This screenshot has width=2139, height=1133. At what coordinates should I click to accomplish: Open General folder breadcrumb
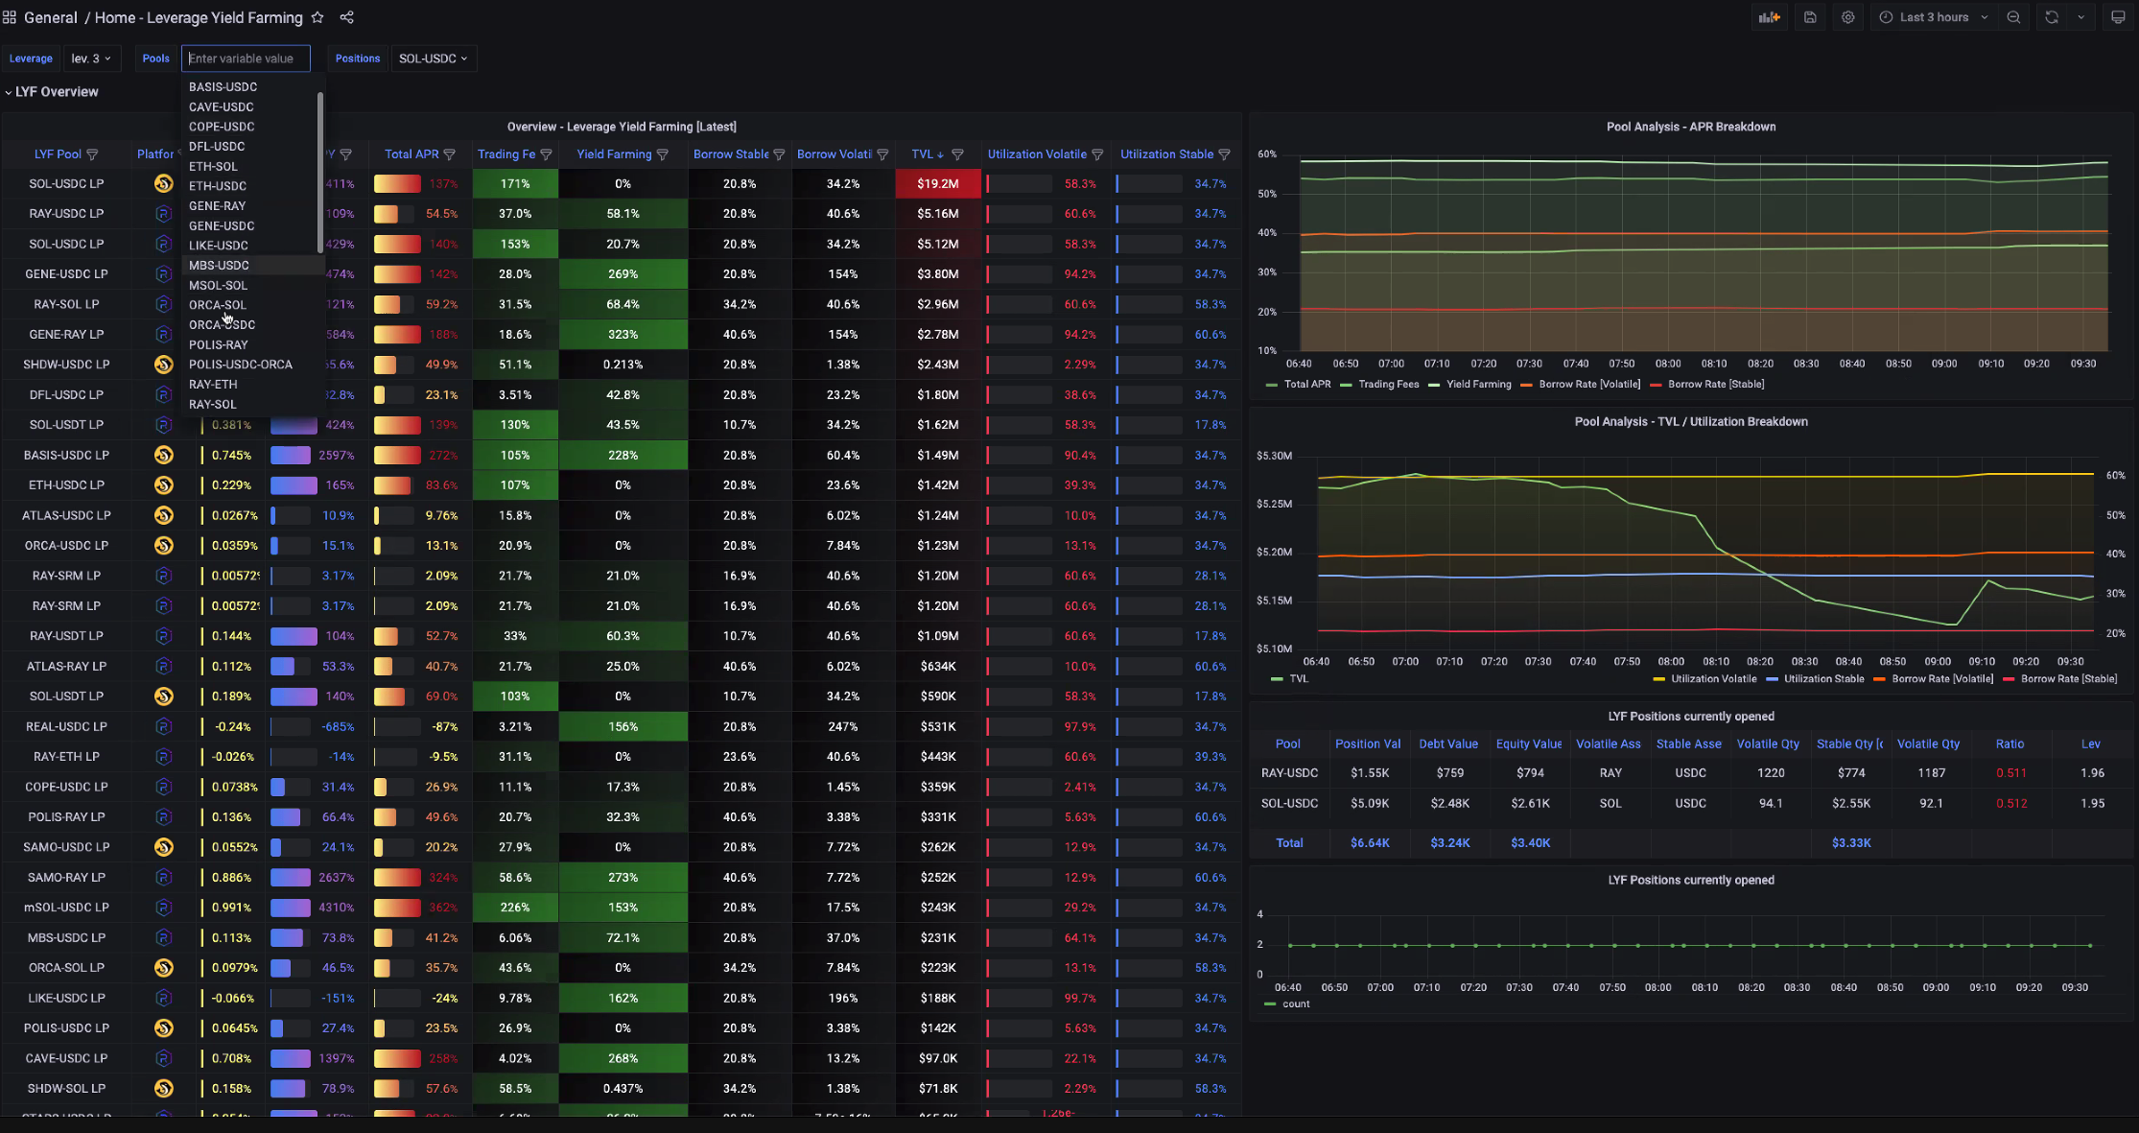51,17
